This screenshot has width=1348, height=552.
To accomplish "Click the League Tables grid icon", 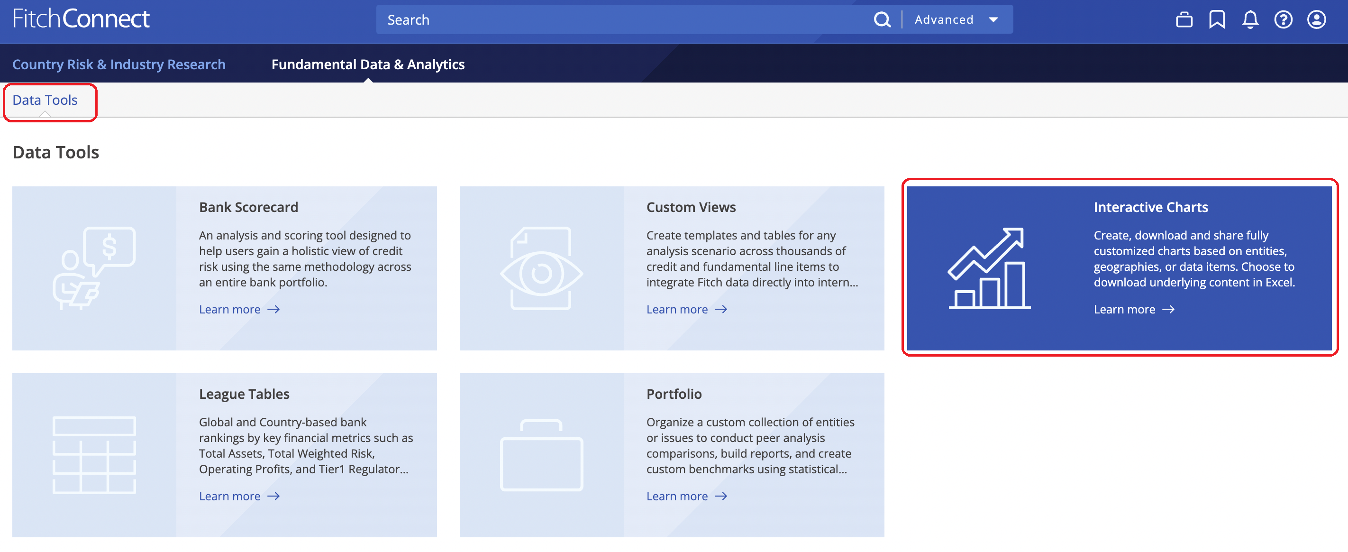I will [x=94, y=455].
